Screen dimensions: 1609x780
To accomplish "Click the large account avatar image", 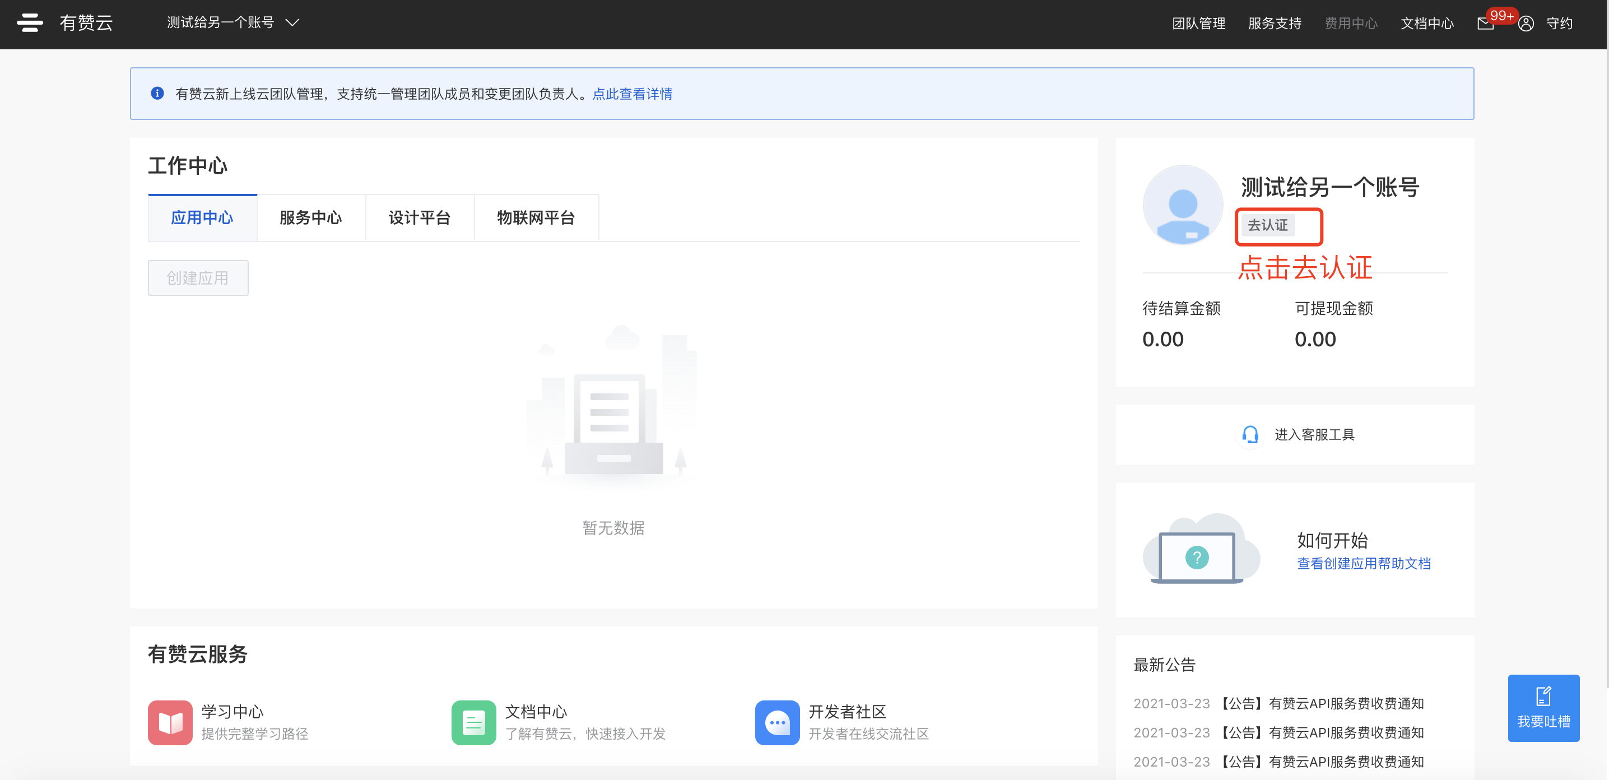I will [1183, 204].
